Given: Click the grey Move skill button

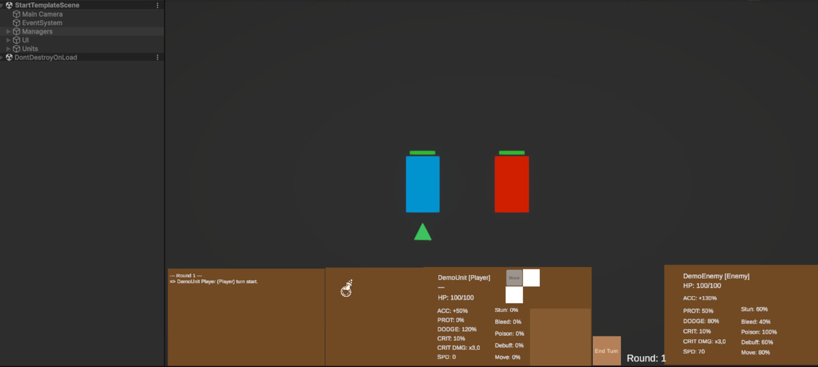Looking at the screenshot, I should point(514,278).
